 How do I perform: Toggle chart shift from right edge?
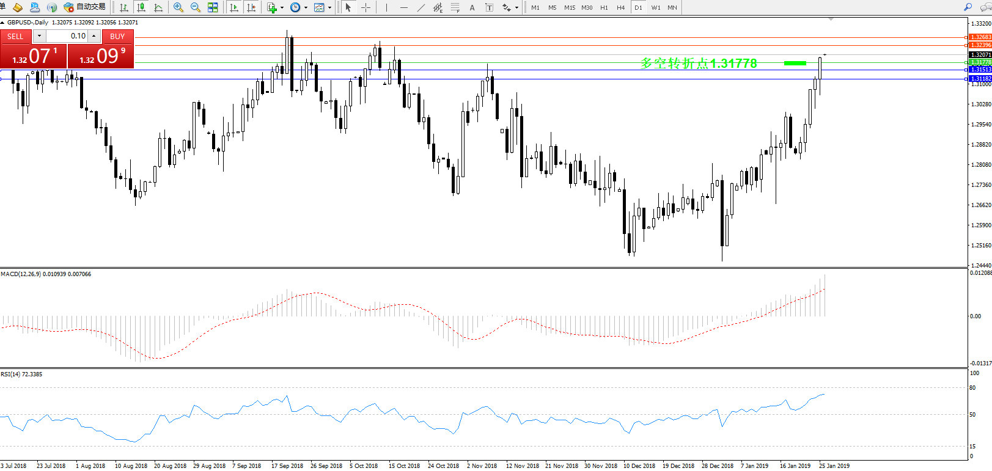251,7
